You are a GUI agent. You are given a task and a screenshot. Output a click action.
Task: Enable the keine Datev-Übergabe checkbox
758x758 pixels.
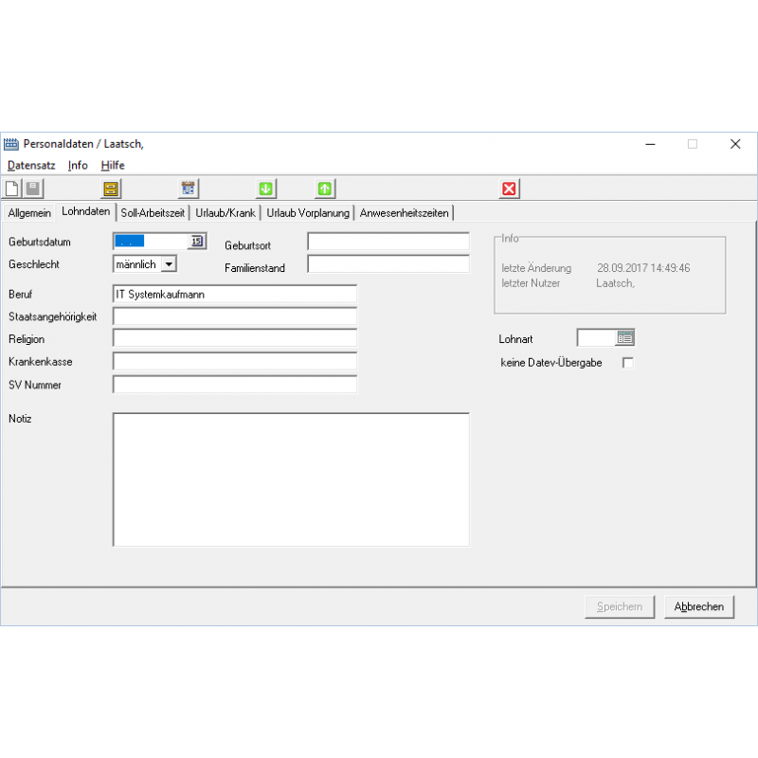tap(627, 362)
